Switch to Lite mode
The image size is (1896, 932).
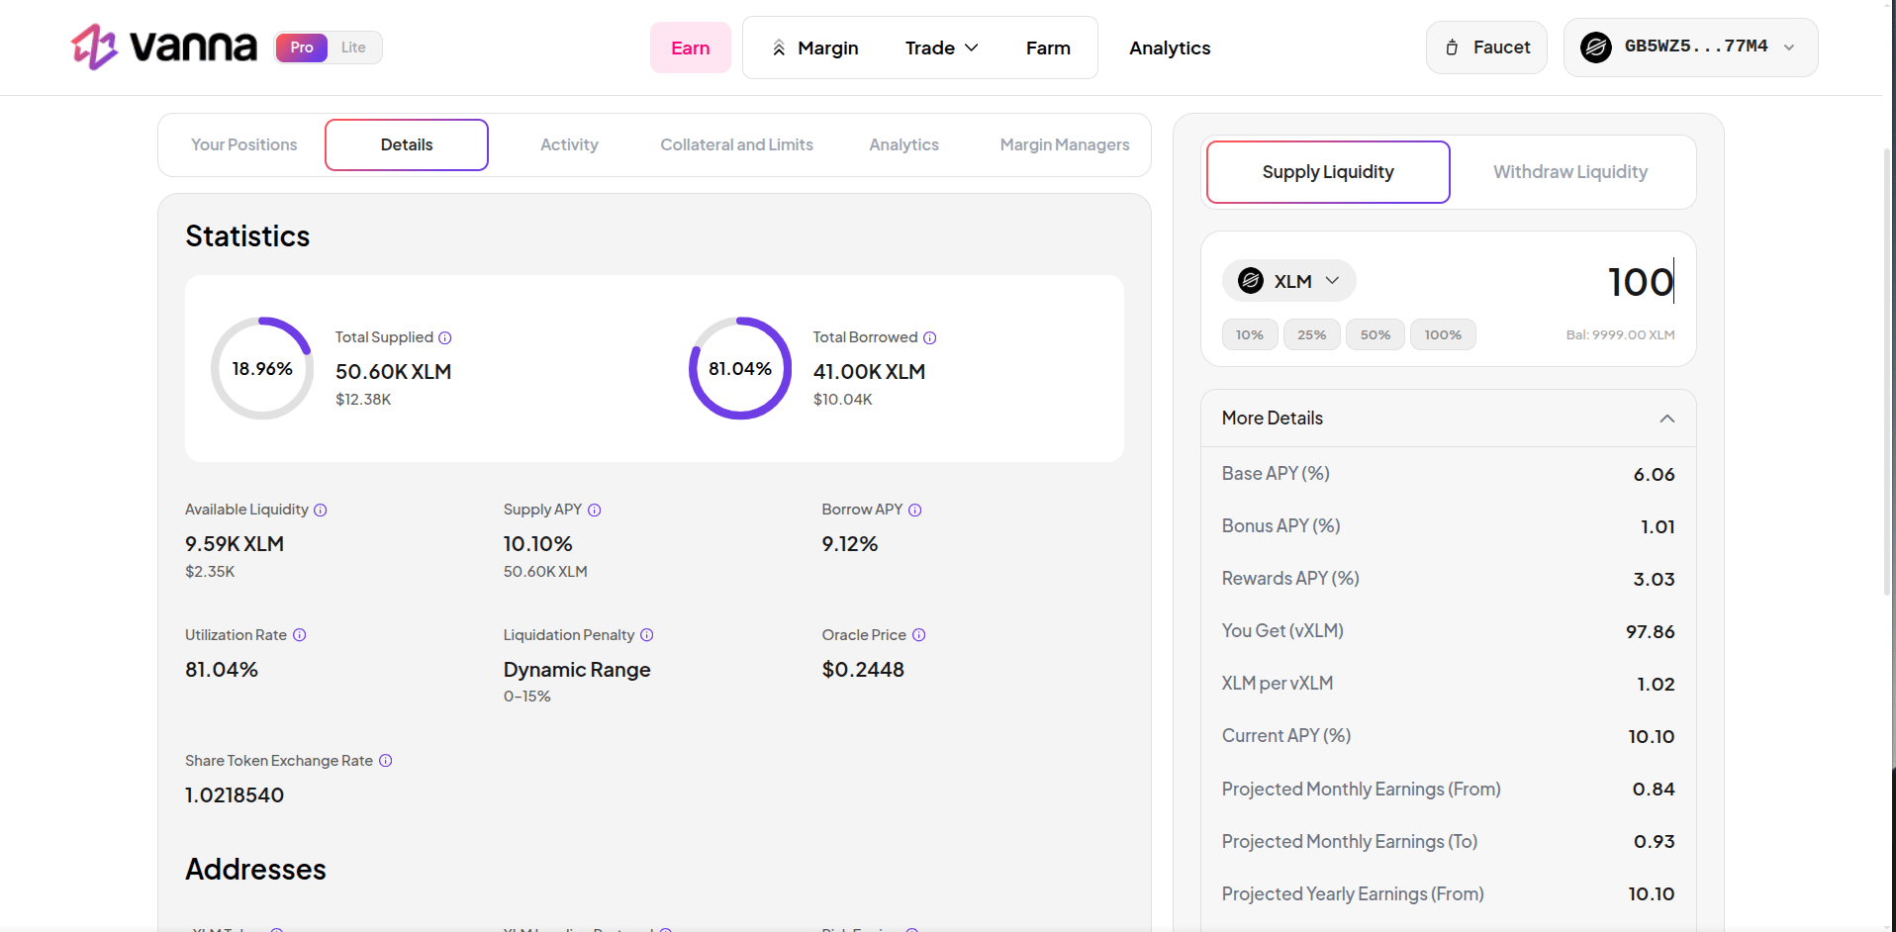coord(353,47)
